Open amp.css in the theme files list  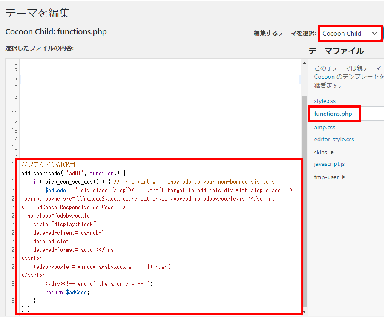[325, 128]
